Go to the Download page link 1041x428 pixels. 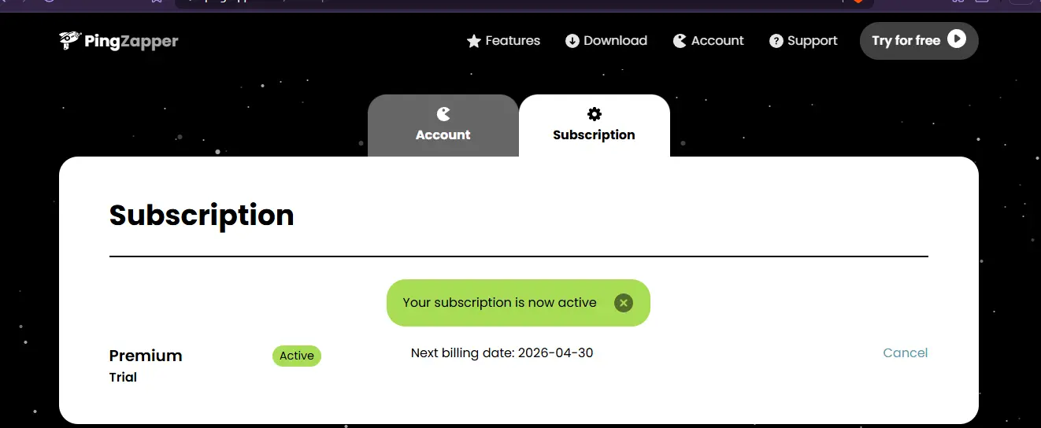tap(615, 41)
